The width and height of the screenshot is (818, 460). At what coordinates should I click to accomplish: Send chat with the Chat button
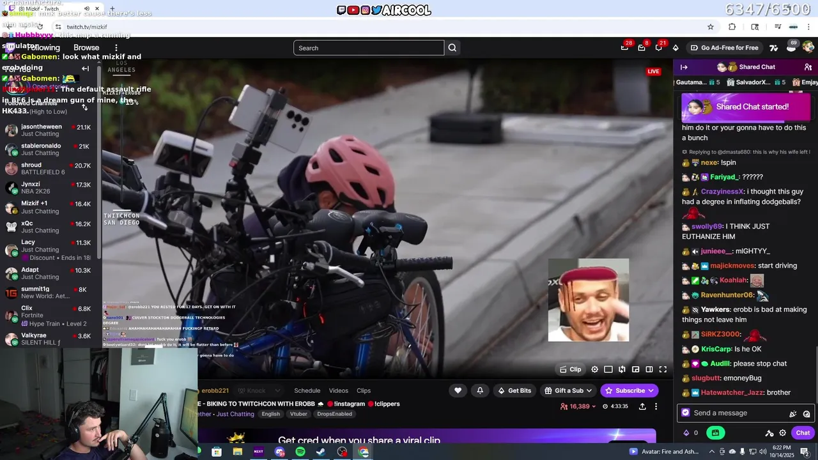(x=803, y=433)
